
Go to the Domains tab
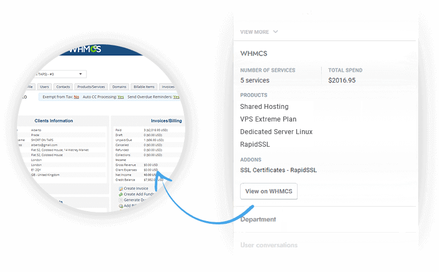(x=119, y=86)
